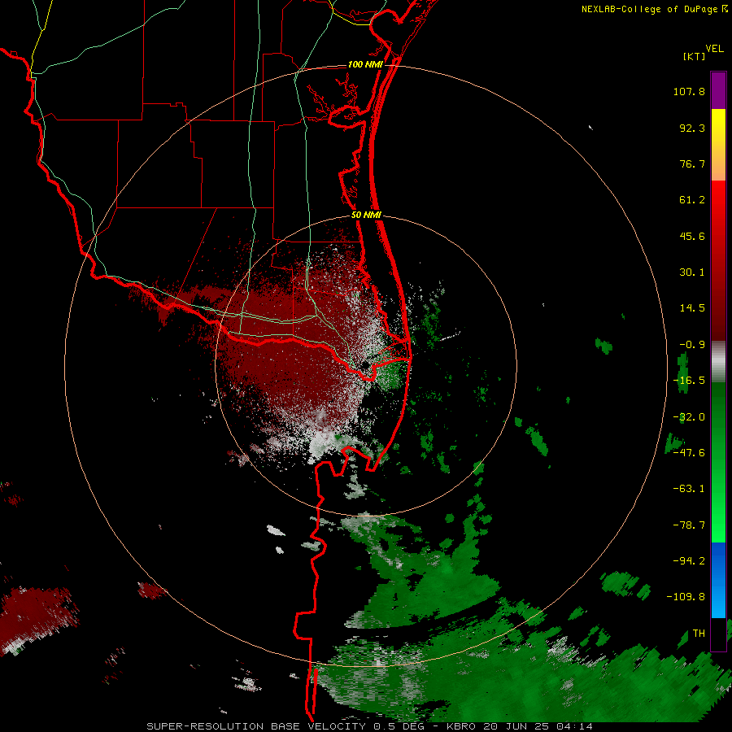Click the -32.0 legend value

[x=689, y=417]
